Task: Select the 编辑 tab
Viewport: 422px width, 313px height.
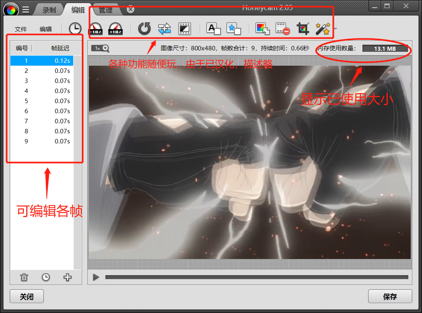Action: pos(78,10)
